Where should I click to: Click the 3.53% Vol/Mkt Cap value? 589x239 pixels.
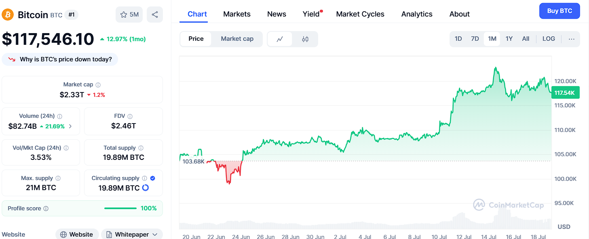click(x=41, y=157)
